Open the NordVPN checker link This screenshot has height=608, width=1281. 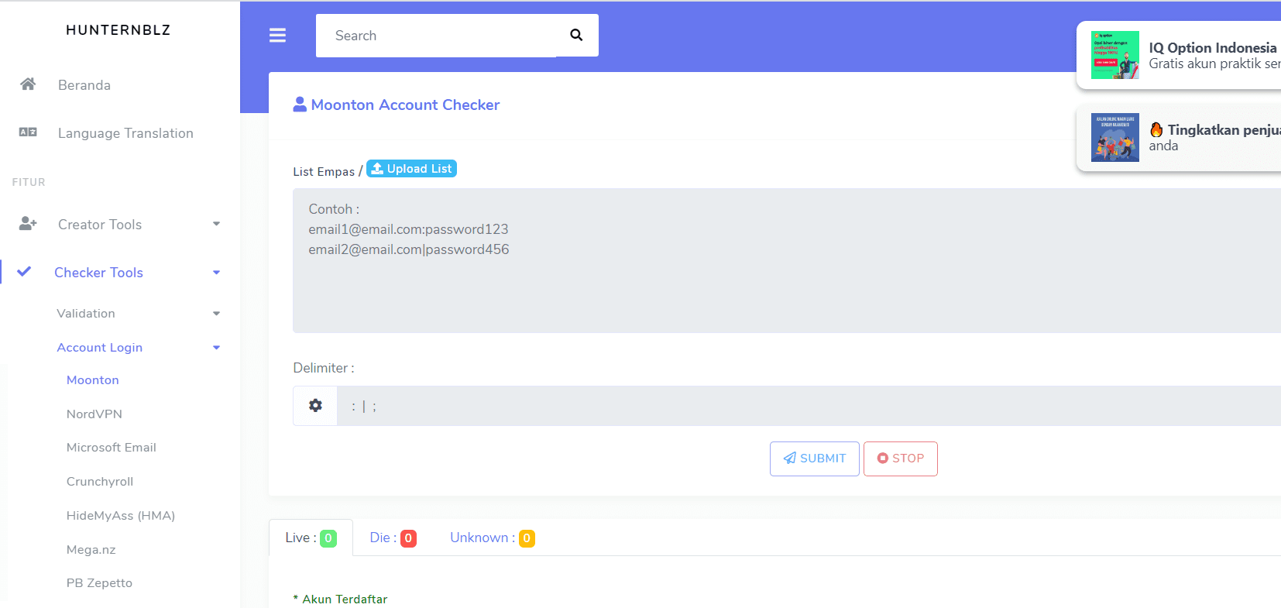click(x=94, y=414)
